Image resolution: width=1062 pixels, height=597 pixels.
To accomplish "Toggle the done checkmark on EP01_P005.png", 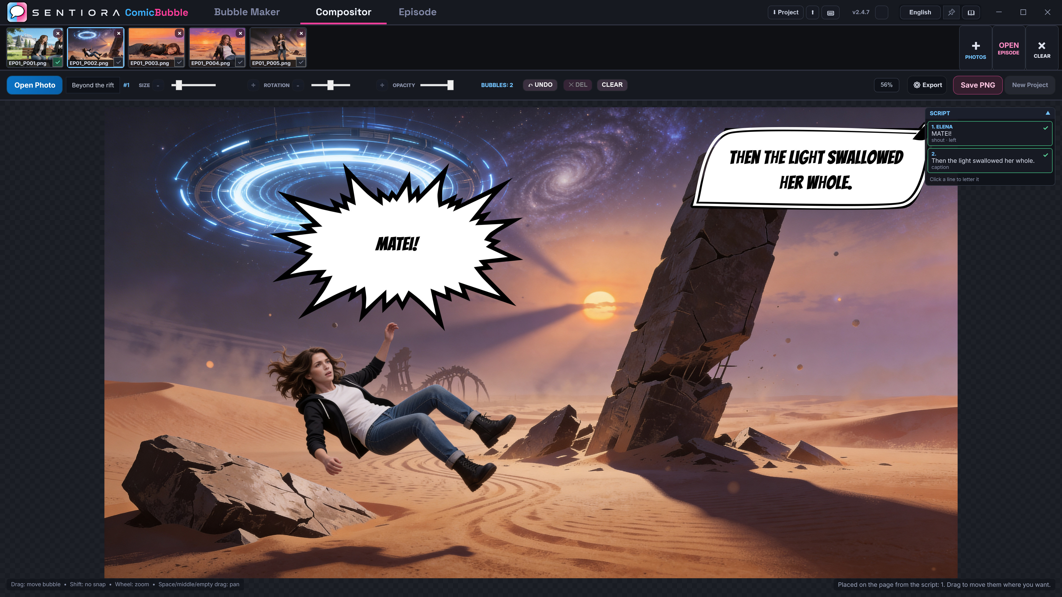I will pos(301,62).
